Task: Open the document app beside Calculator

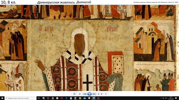Action: coord(75,98)
